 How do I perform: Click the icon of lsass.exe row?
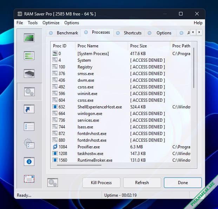pos(55,127)
